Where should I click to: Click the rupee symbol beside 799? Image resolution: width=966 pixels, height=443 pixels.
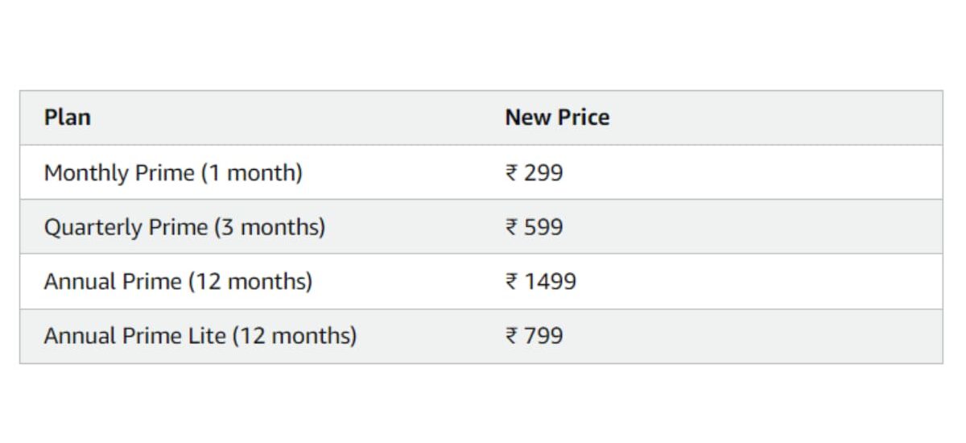coord(511,336)
